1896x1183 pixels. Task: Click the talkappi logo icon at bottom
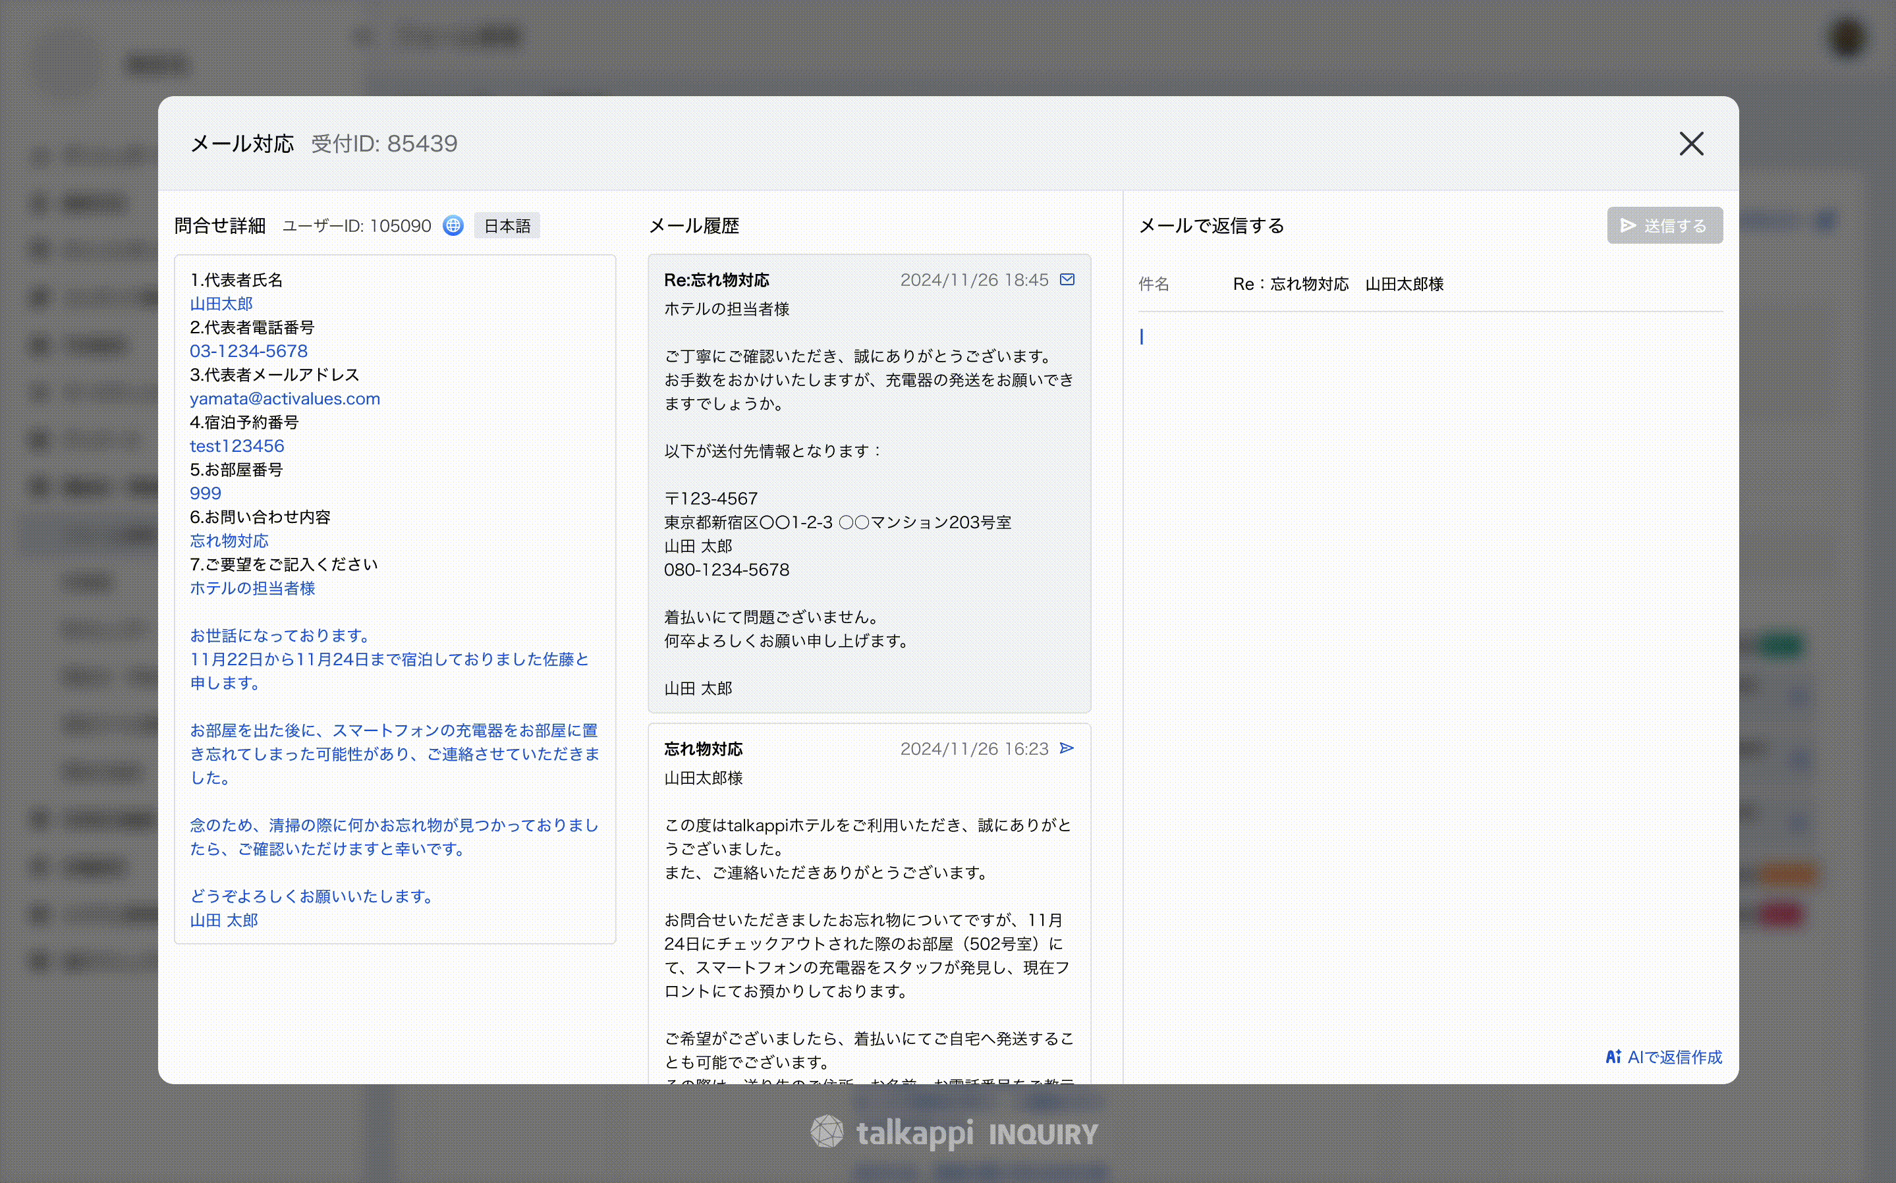(826, 1132)
